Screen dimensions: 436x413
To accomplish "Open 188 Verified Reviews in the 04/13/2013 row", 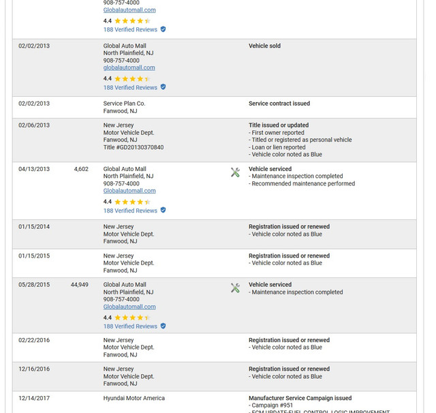I will 130,211.
